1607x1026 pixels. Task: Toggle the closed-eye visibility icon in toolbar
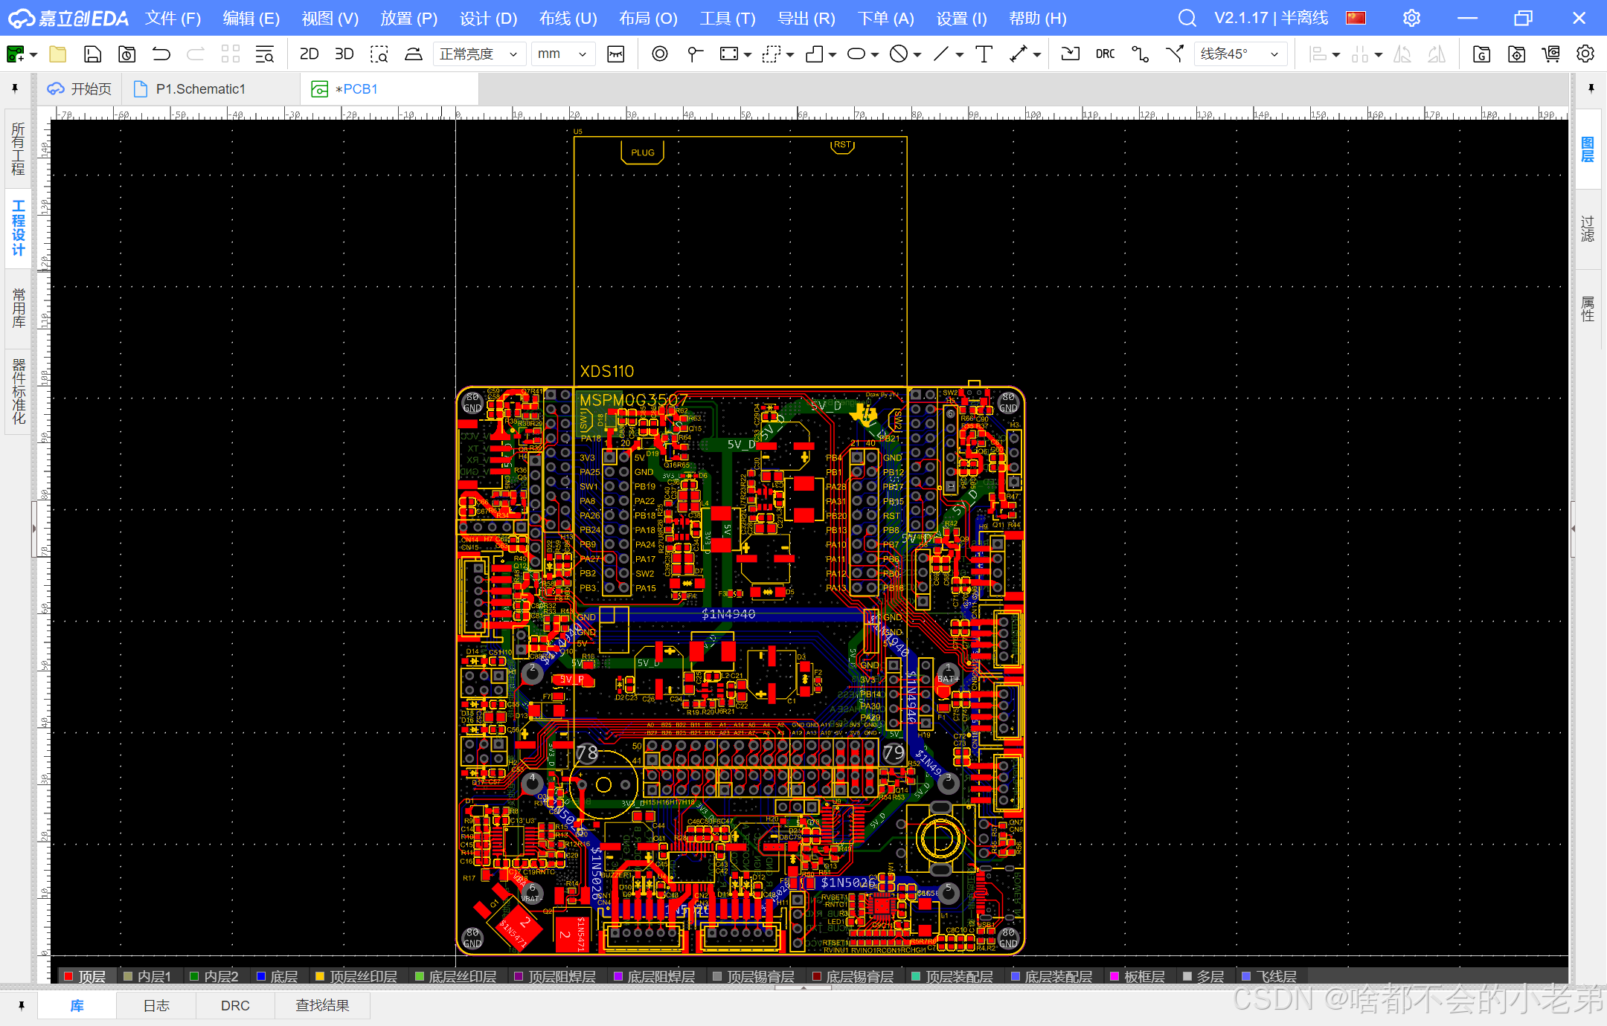point(616,54)
